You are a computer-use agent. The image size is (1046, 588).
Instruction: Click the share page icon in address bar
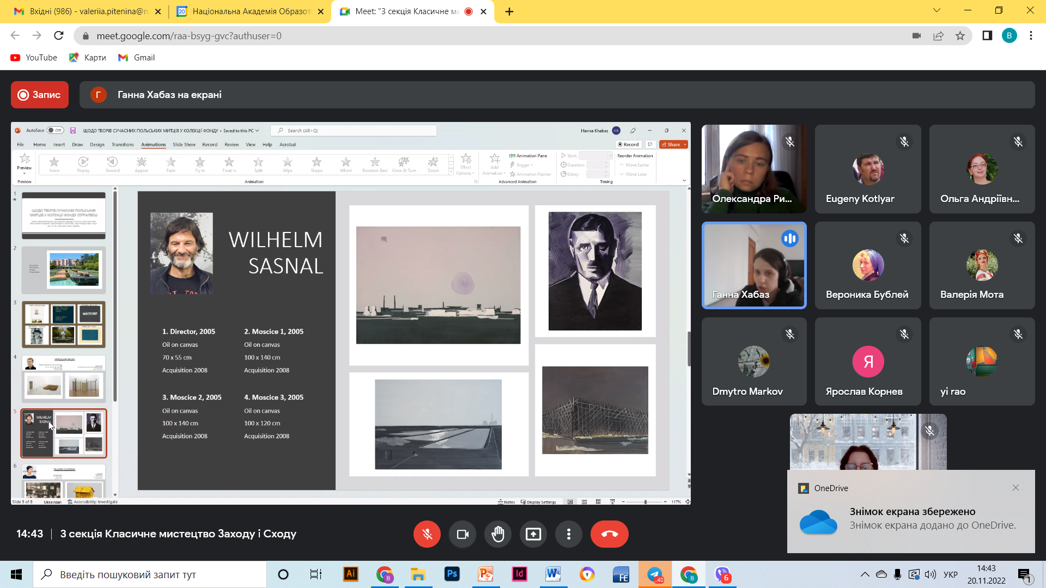point(938,36)
